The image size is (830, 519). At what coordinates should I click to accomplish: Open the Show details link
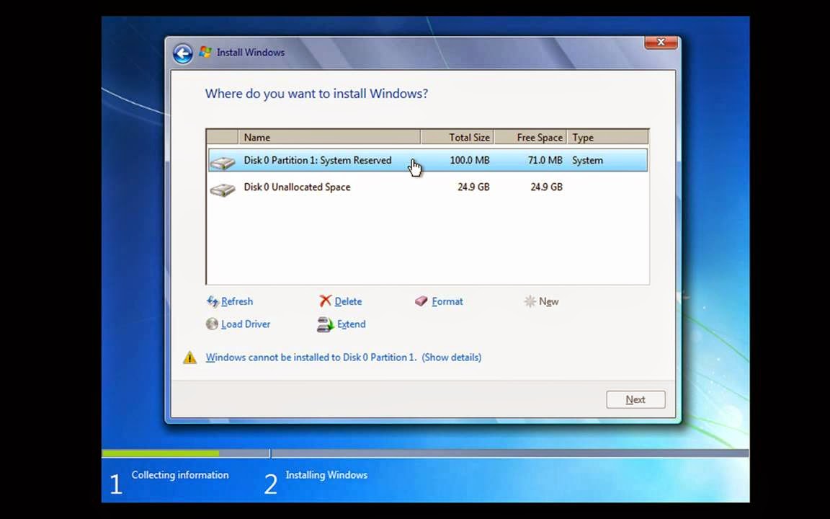coord(452,357)
